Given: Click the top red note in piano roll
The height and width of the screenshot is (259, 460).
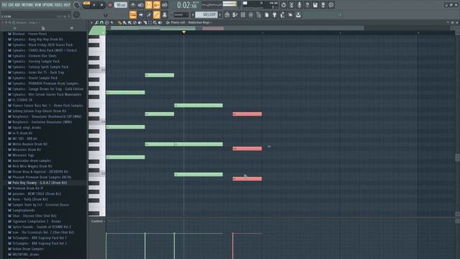Looking at the screenshot, I should (x=247, y=114).
